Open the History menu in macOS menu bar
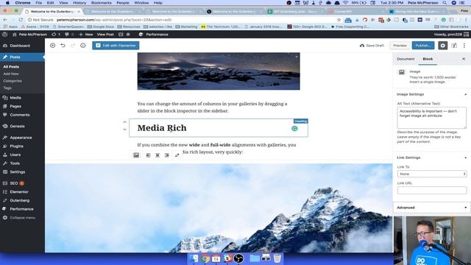471x265 pixels. [79, 3]
